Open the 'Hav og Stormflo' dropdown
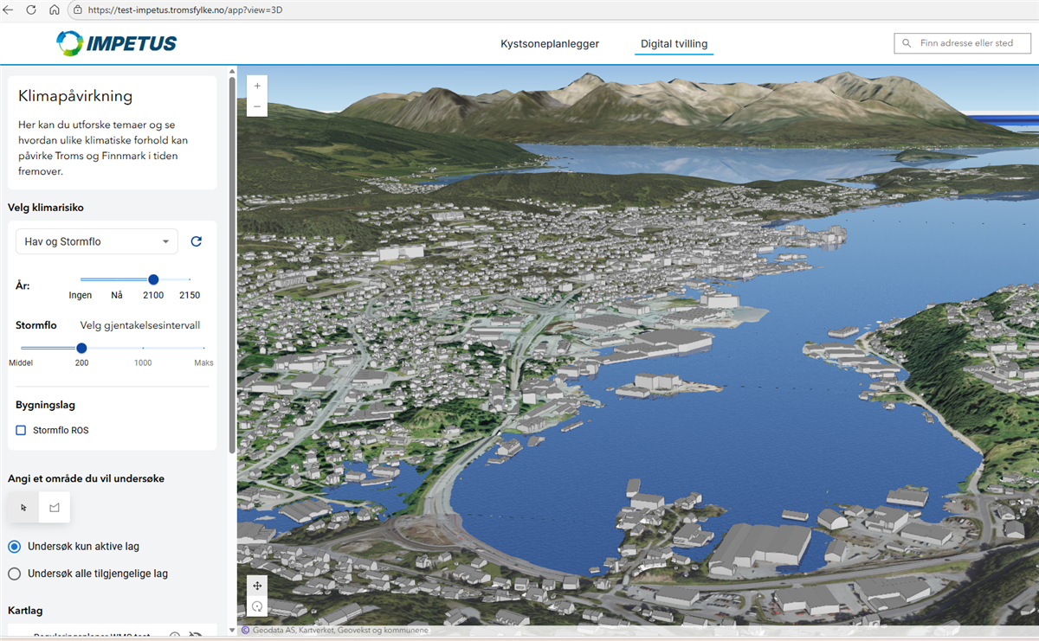This screenshot has width=1039, height=641. click(97, 241)
